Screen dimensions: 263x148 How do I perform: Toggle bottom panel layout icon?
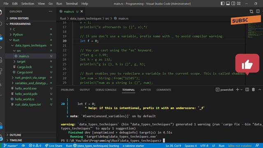coord(228,4)
